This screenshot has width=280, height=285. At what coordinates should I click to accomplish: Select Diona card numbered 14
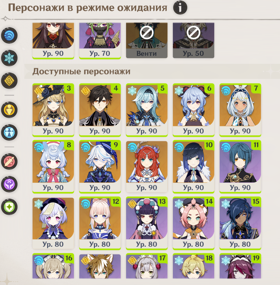pyautogui.click(x=194, y=223)
